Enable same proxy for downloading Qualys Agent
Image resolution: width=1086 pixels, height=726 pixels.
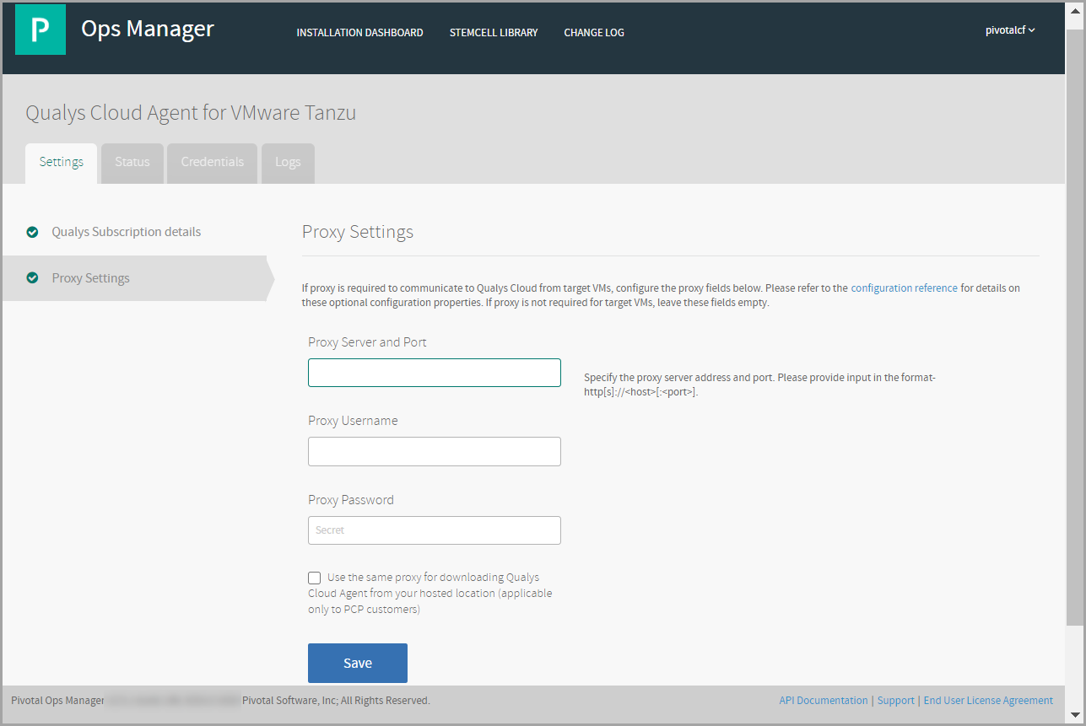[315, 578]
